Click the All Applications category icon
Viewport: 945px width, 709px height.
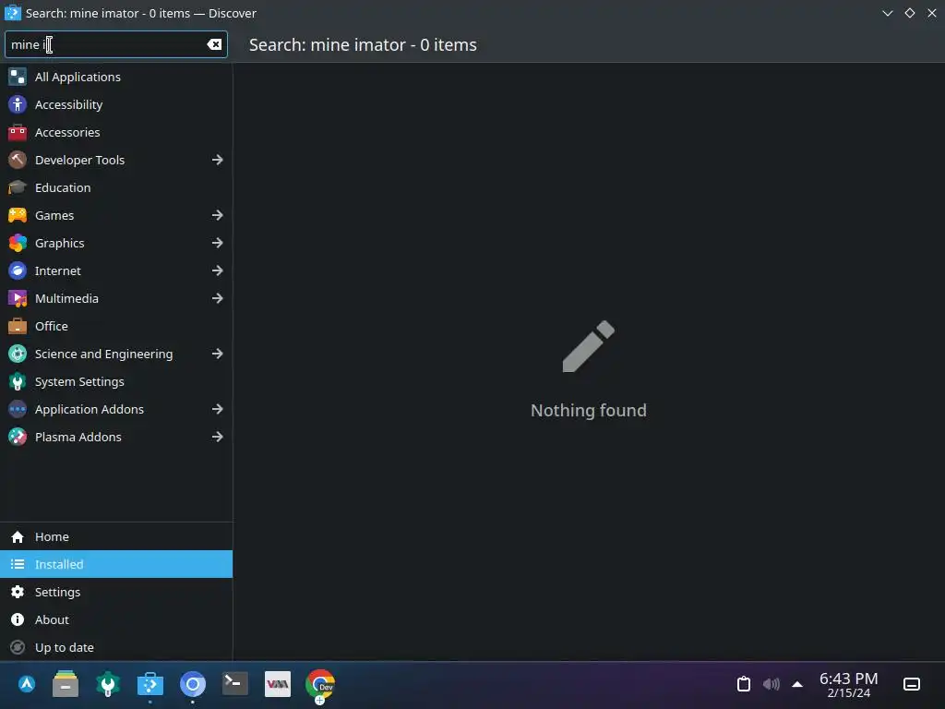(18, 77)
